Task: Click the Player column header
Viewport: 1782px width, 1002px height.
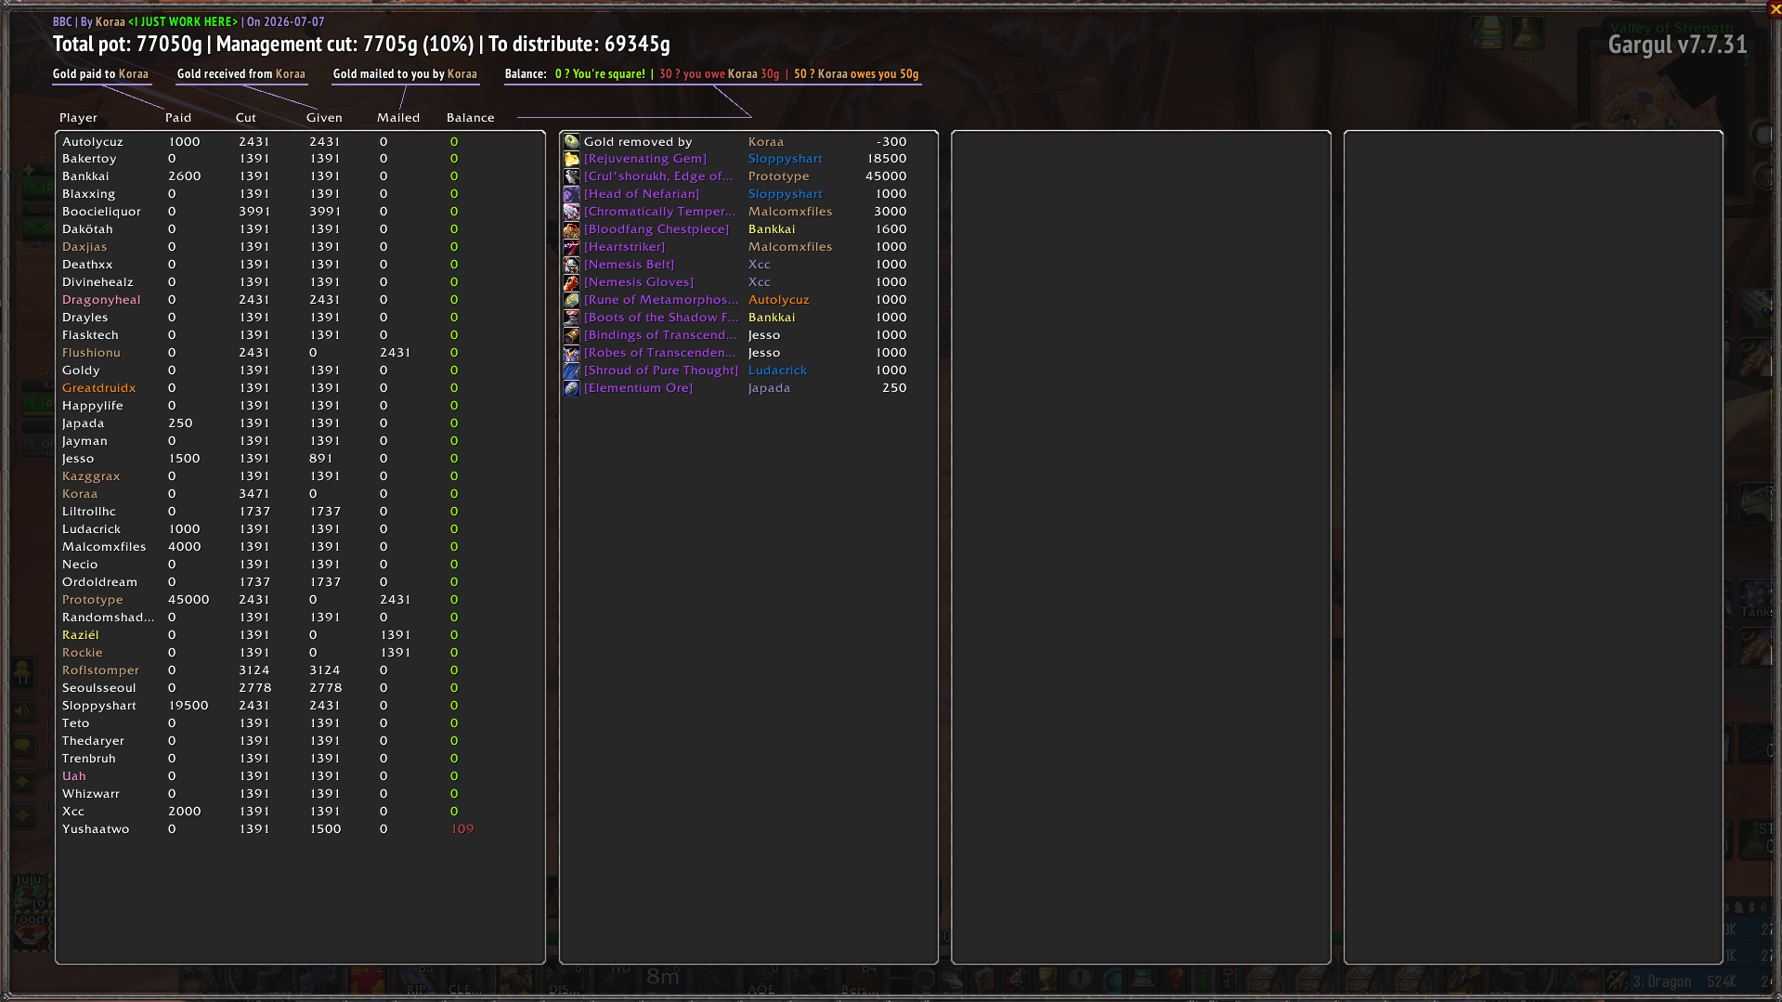Action: click(x=78, y=118)
